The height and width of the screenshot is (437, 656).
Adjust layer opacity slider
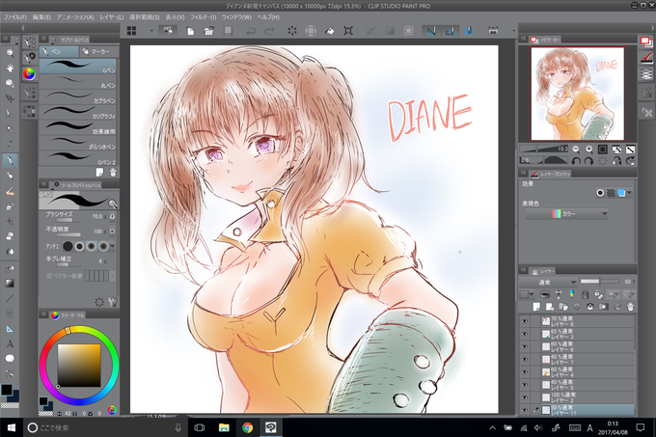(x=600, y=282)
